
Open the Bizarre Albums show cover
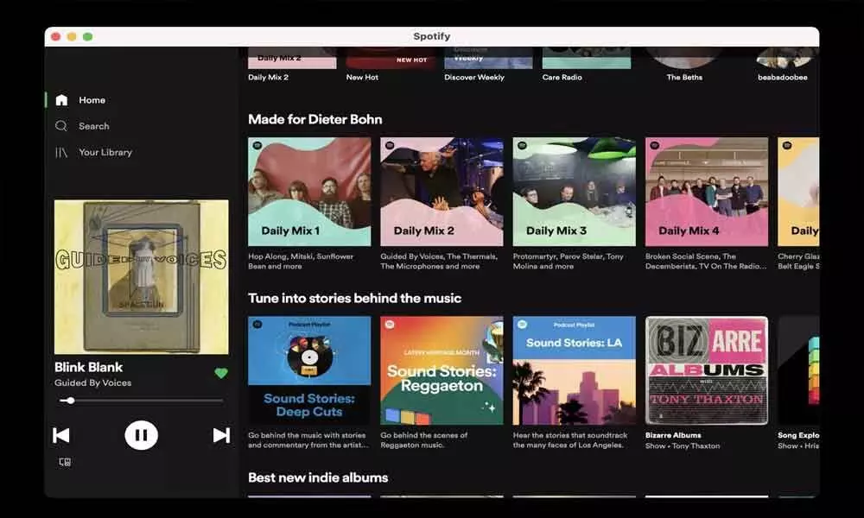pyautogui.click(x=707, y=370)
